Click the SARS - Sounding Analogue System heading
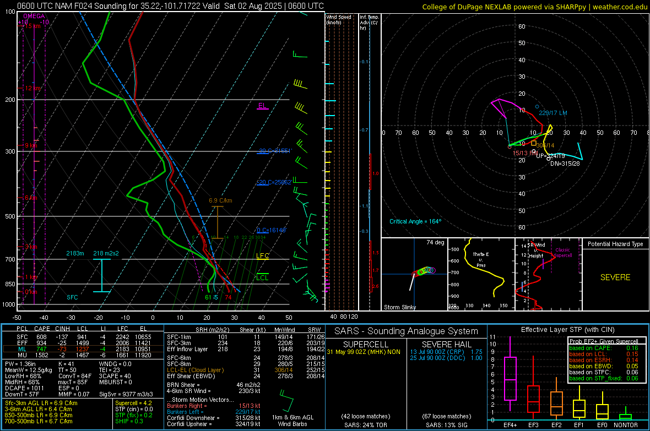Viewport: 650px width, 431px height. click(x=407, y=331)
